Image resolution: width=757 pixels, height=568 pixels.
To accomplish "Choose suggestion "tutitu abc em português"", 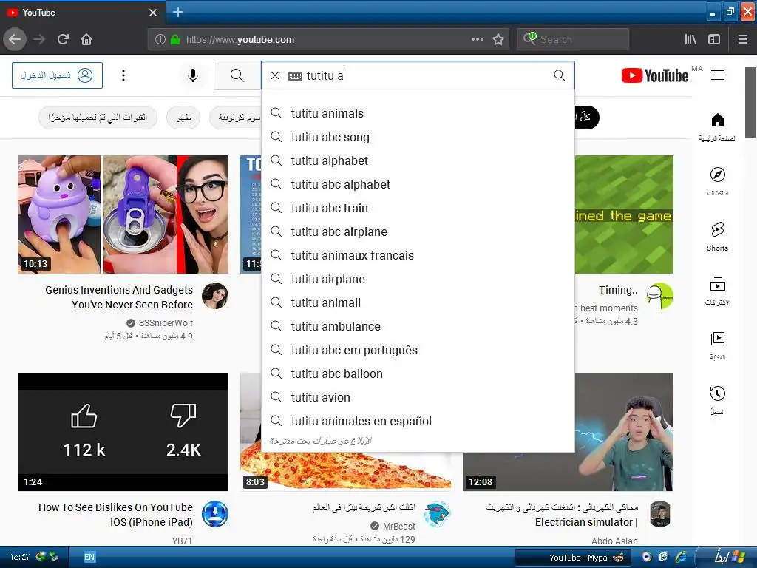I will [418, 350].
